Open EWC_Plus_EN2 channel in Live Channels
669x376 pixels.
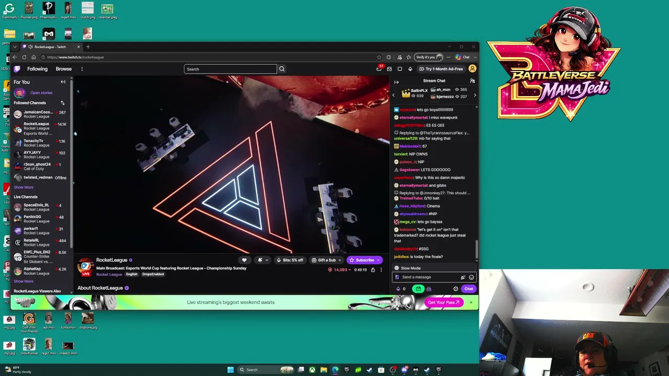pyautogui.click(x=40, y=256)
